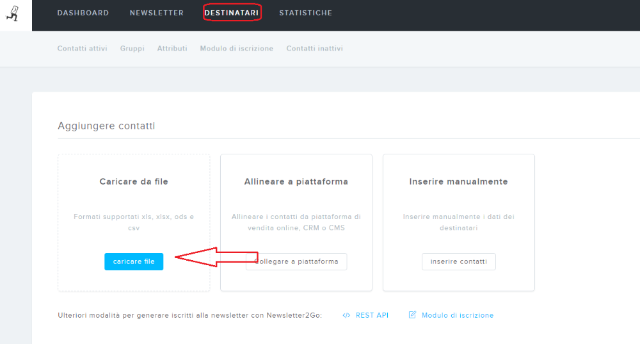View the Contatti inattivi tab
Image resolution: width=640 pixels, height=344 pixels.
315,48
